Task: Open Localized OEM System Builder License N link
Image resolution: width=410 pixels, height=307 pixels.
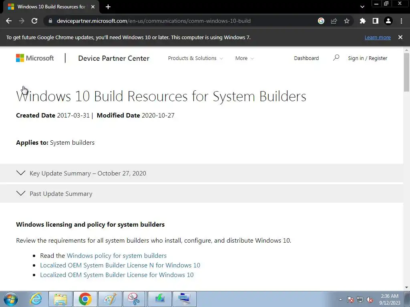Action: point(120,265)
